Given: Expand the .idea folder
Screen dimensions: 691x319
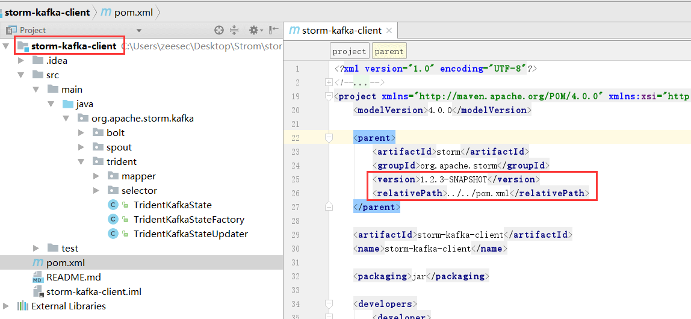Looking at the screenshot, I should pyautogui.click(x=21, y=60).
